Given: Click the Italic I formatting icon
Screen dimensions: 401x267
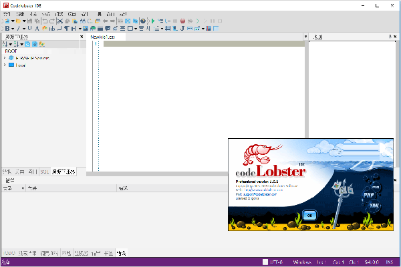Looking at the screenshot, I should click(19, 28).
